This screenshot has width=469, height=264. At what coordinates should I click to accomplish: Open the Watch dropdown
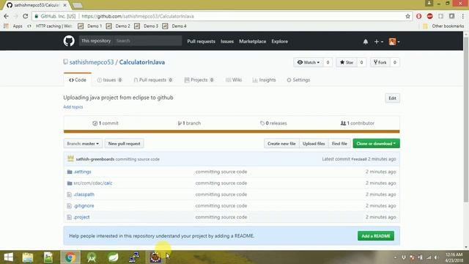tap(308, 62)
